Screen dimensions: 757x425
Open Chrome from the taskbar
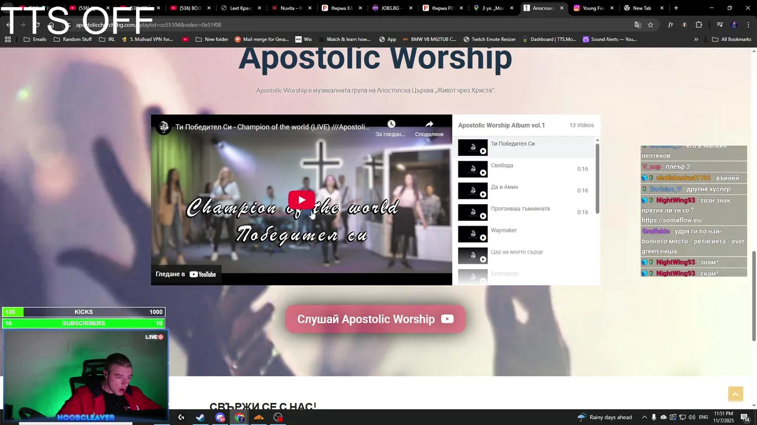click(x=240, y=417)
